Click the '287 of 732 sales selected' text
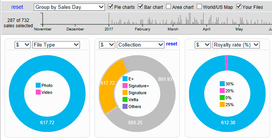The image size is (272, 140). (18, 23)
